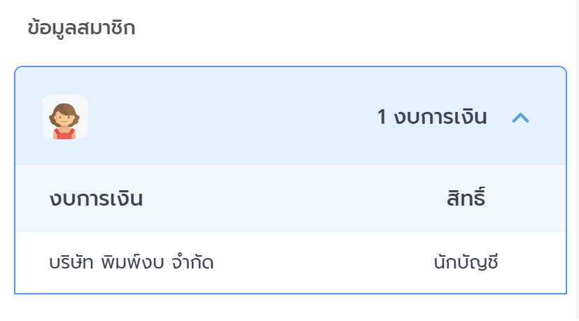Click the face of the girl avatar
Viewport: 579px width, 321px height.
click(65, 119)
